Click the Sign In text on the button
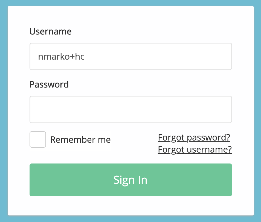 click(130, 180)
